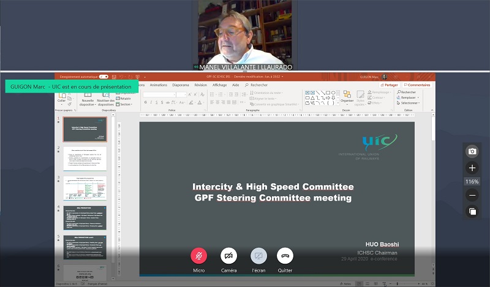Open the Commentaires pane
The image size is (490, 287).
pos(417,85)
